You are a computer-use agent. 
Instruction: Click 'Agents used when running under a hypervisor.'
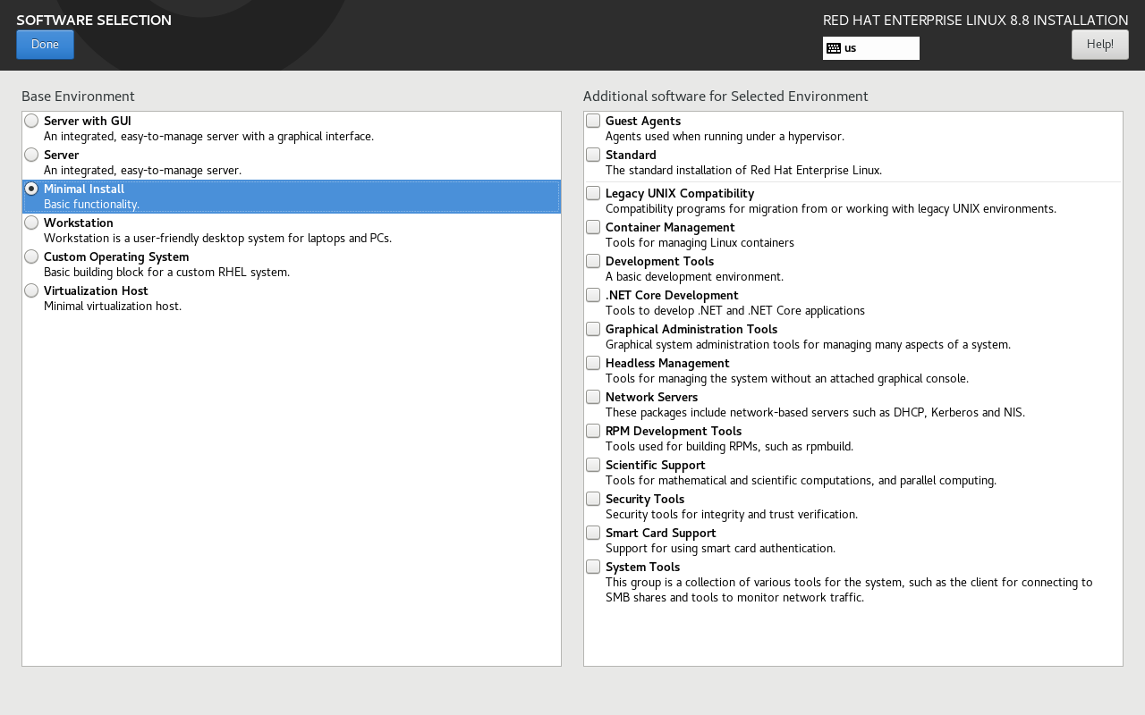tap(725, 137)
